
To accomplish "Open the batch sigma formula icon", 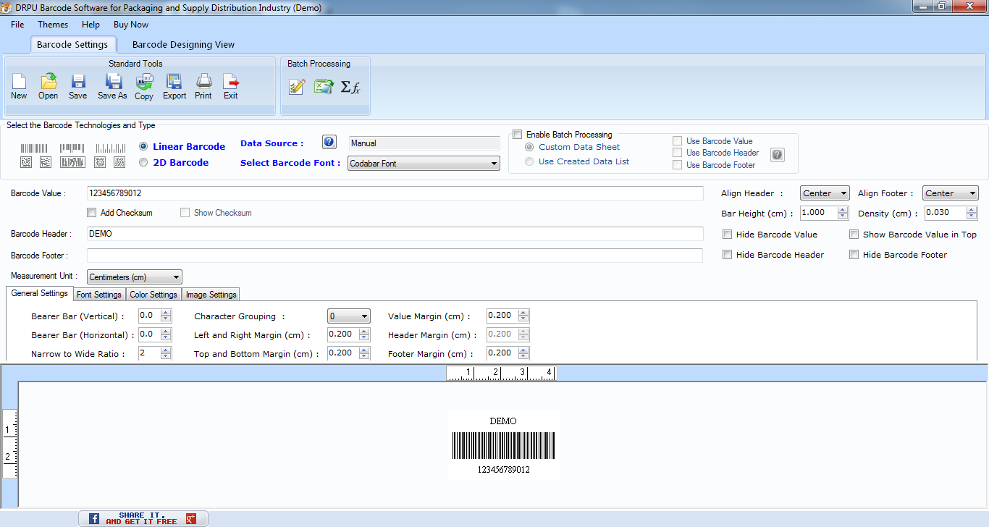I will click(x=350, y=87).
